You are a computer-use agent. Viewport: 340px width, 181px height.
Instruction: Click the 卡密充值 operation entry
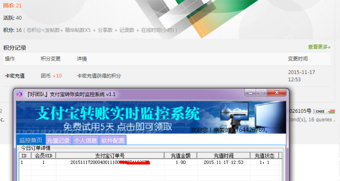pos(15,76)
